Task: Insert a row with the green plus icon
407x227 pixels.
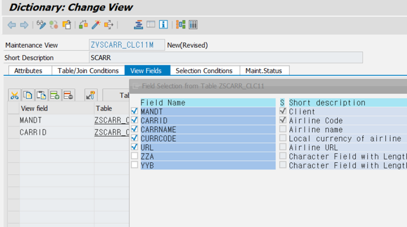Action: 55,95
